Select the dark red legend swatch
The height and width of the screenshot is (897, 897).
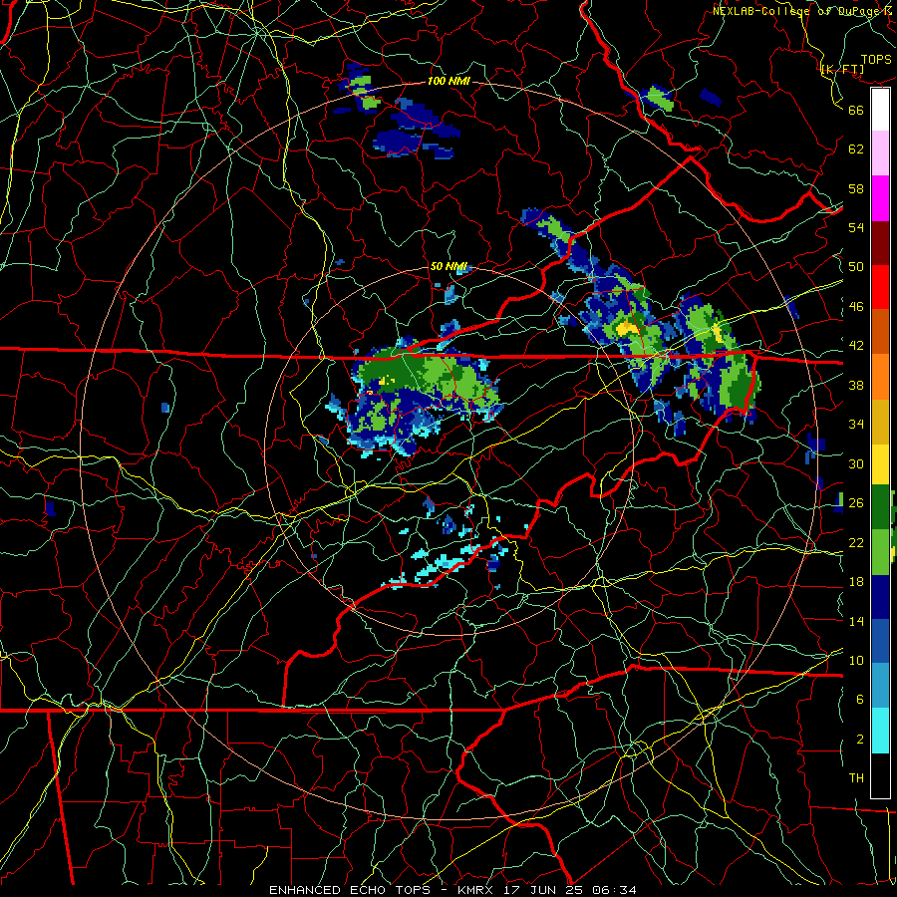tap(880, 243)
